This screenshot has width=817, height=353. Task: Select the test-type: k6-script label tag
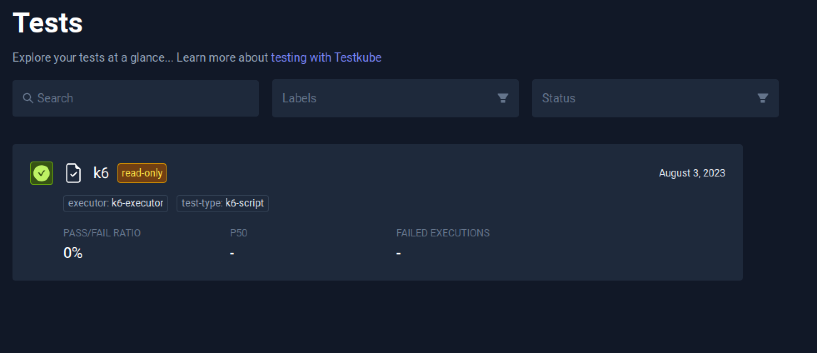pyautogui.click(x=222, y=203)
